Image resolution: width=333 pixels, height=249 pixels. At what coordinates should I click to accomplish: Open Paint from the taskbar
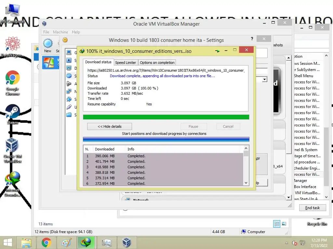[x=66, y=243]
